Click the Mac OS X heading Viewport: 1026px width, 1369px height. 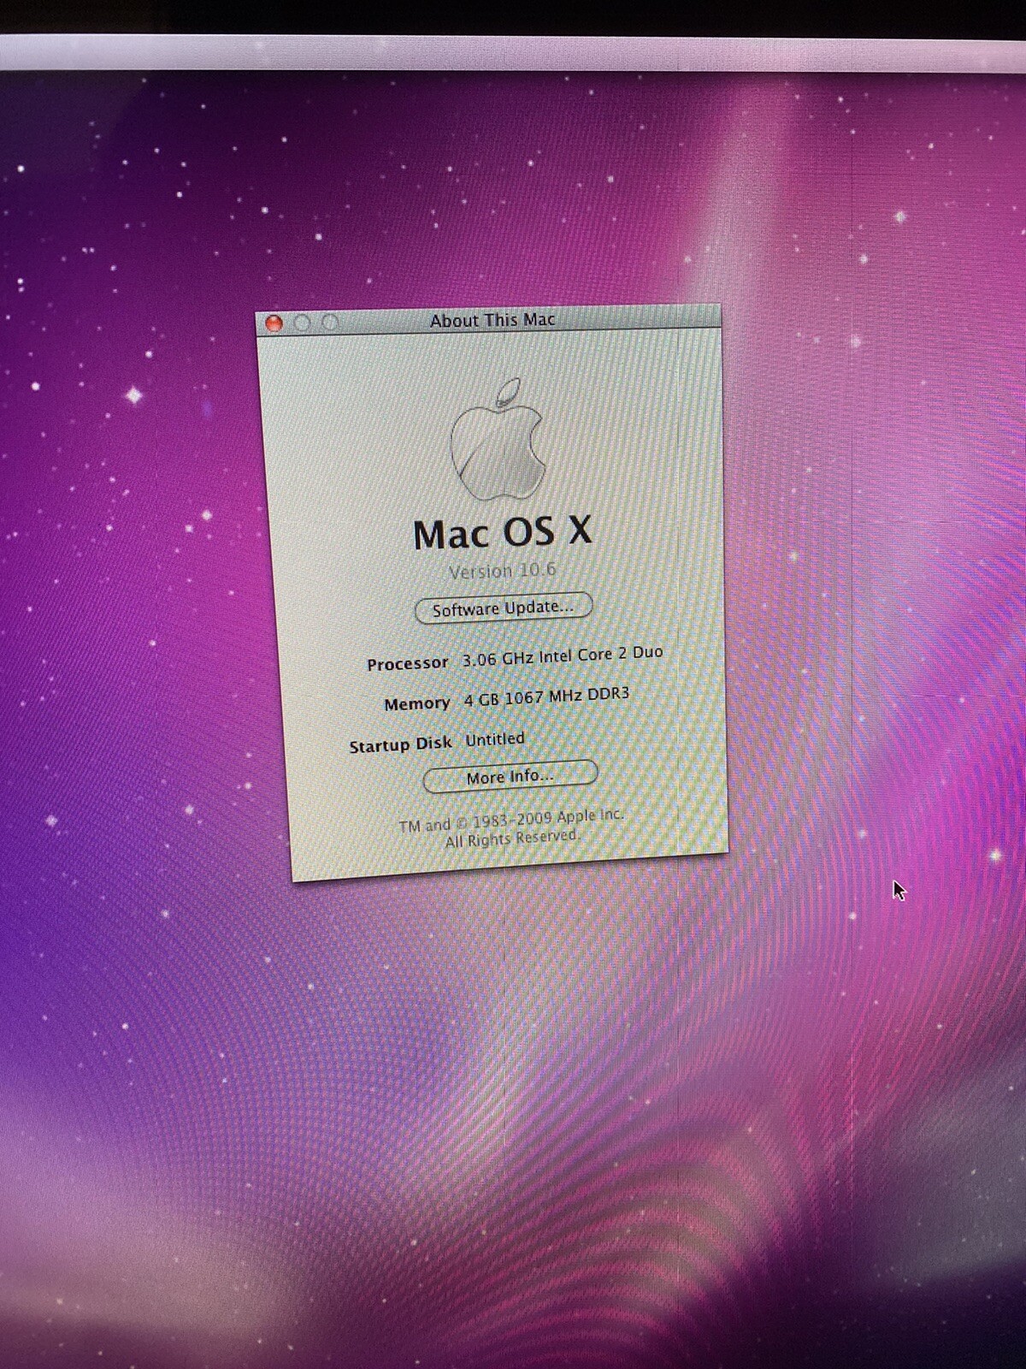(x=502, y=532)
